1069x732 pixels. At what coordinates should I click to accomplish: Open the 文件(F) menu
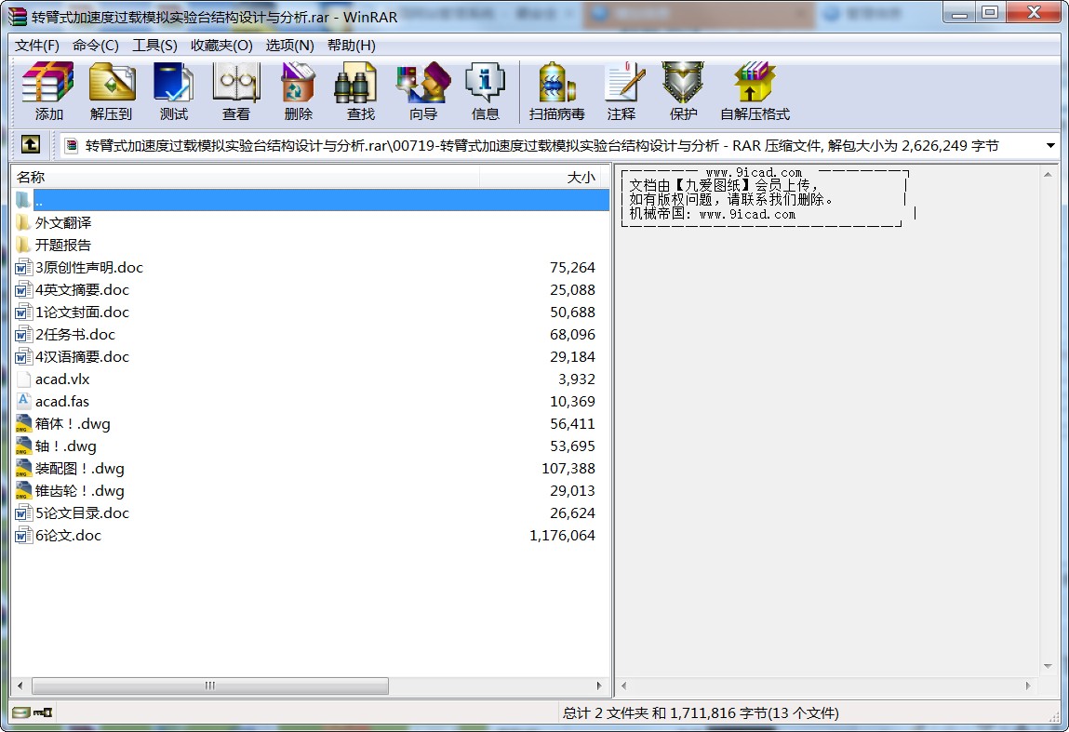pos(37,46)
